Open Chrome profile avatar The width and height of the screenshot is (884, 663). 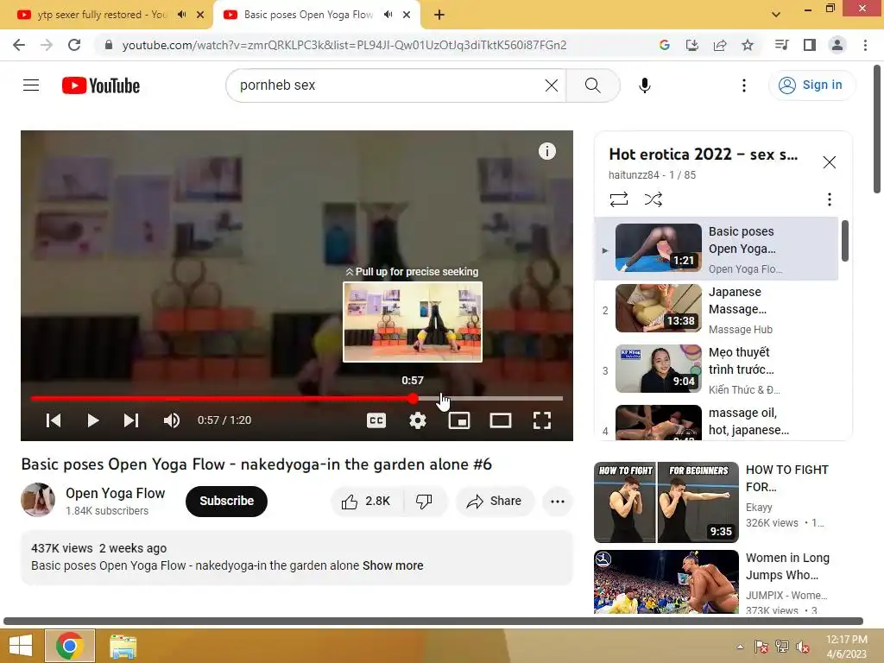(x=837, y=45)
